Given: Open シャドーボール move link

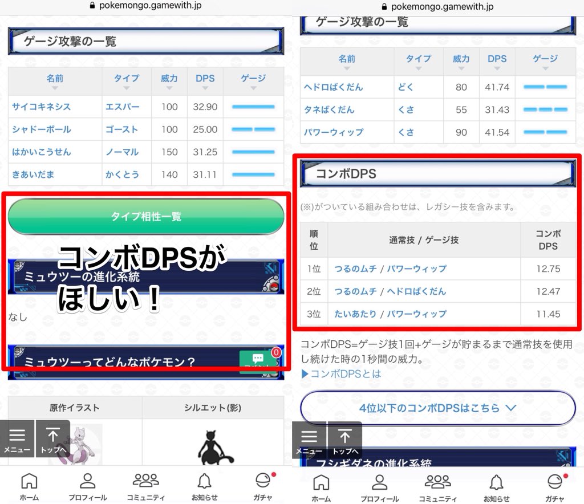Looking at the screenshot, I should coord(41,129).
